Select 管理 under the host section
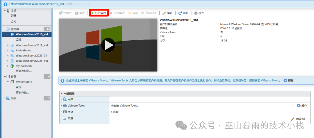 pos(14,16)
